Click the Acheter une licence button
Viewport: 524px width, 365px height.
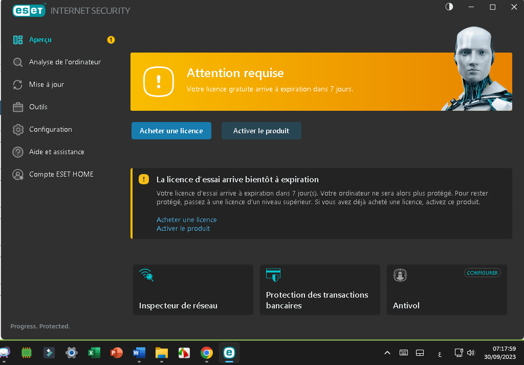(171, 131)
